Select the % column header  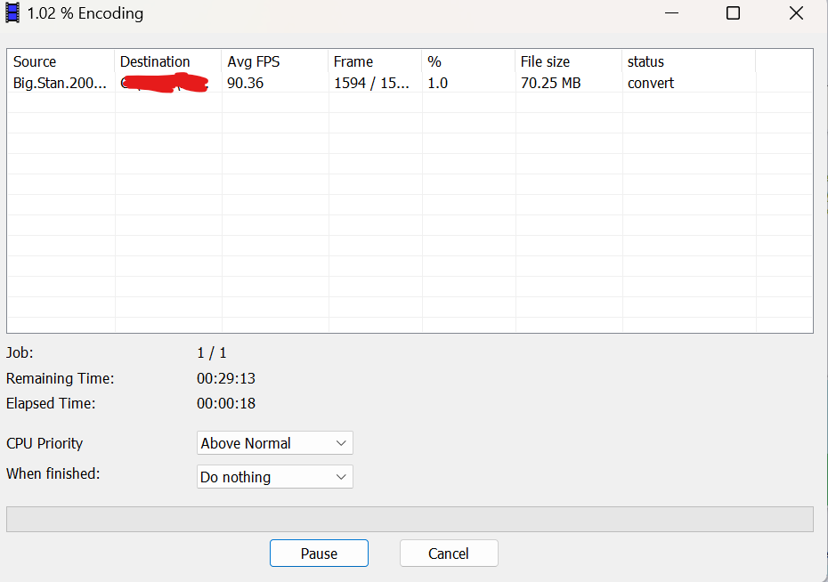[x=434, y=61]
